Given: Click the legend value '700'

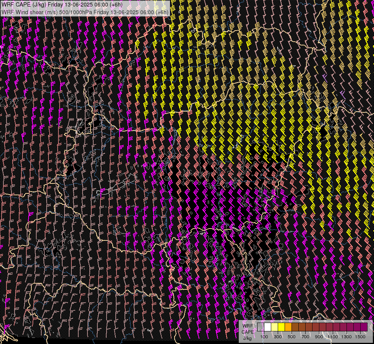Looking at the screenshot, I should pyautogui.click(x=305, y=337).
